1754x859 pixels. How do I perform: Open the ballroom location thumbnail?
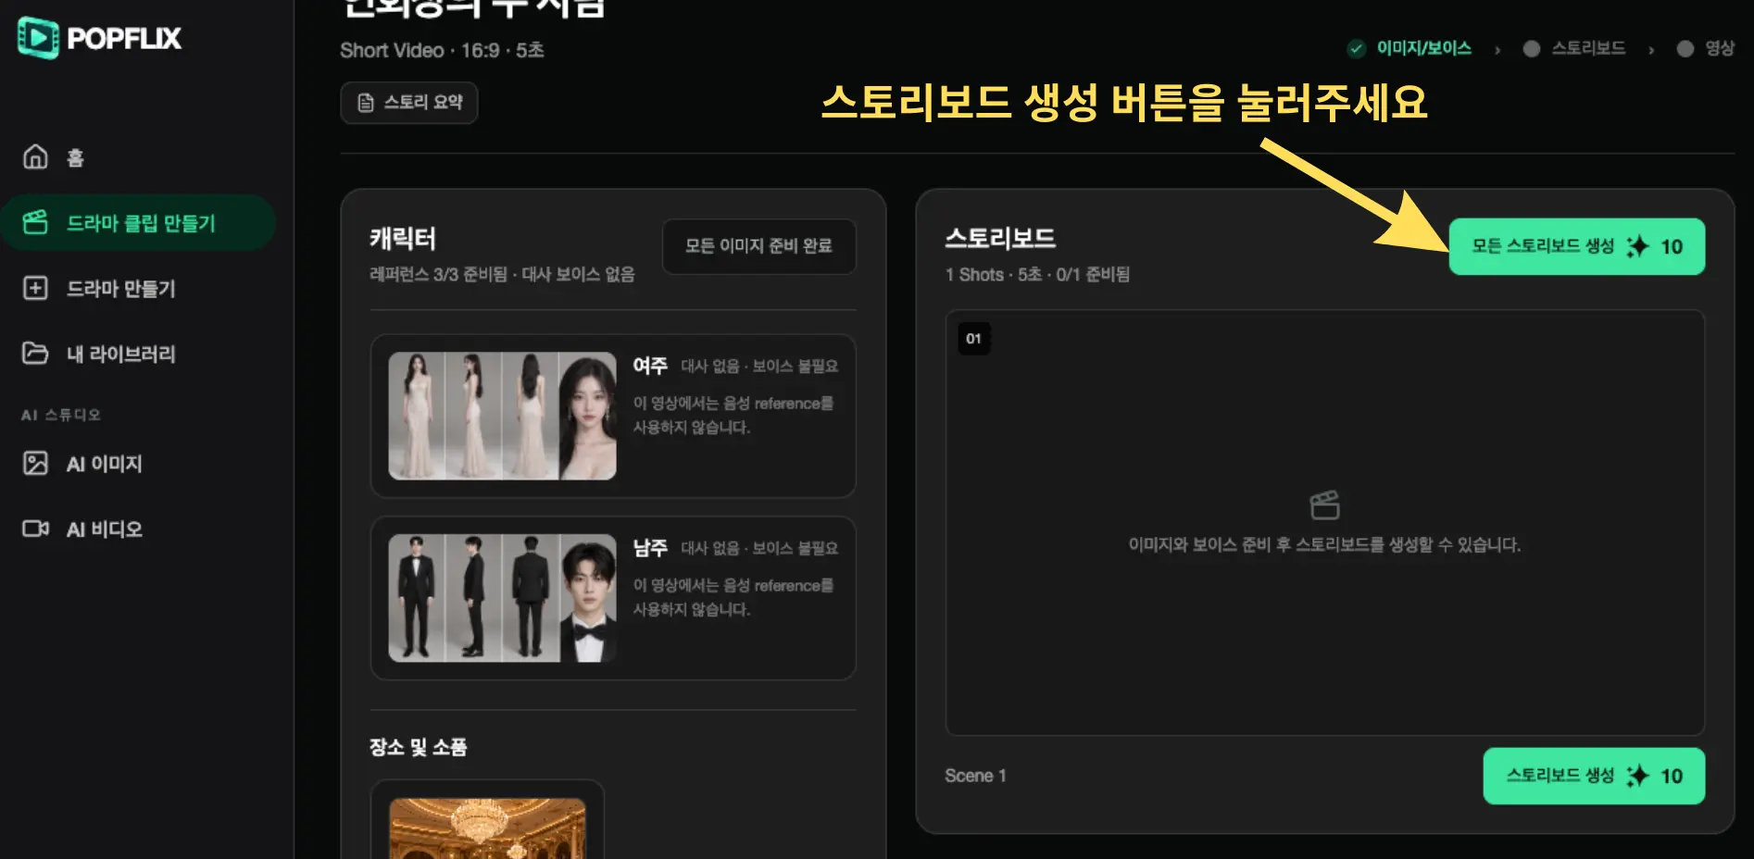point(487,828)
